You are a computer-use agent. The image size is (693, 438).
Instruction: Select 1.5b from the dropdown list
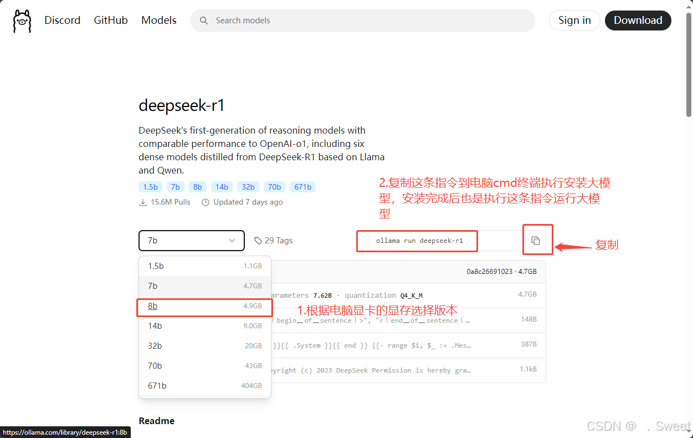coord(205,266)
